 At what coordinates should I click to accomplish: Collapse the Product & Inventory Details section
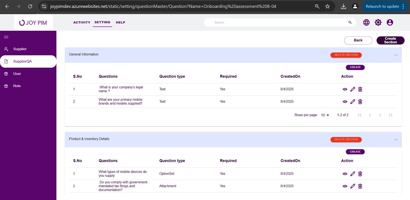pos(396,139)
